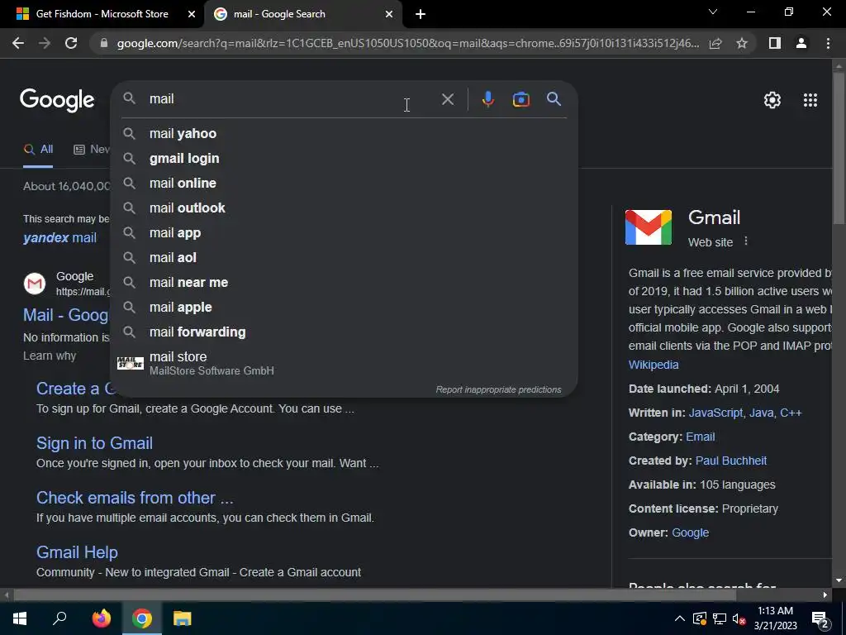Screen dimensions: 846x635
Task: Show hidden system tray icons
Action: 680,618
